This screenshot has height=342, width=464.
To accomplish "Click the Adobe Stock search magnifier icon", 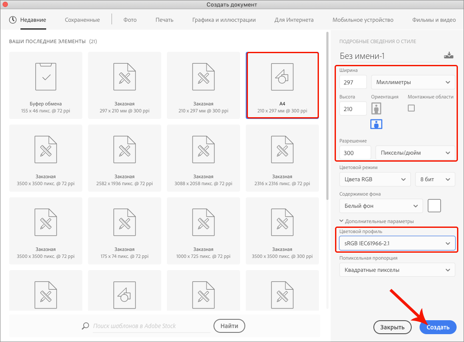I will [85, 326].
